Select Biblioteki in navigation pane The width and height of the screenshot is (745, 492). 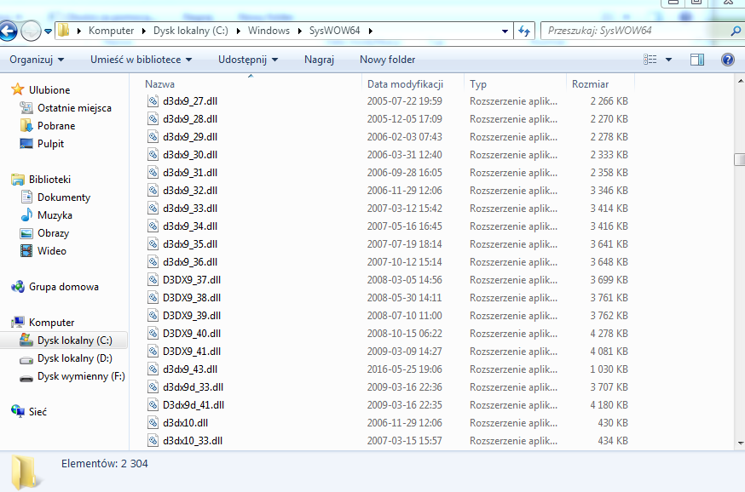[x=49, y=180]
